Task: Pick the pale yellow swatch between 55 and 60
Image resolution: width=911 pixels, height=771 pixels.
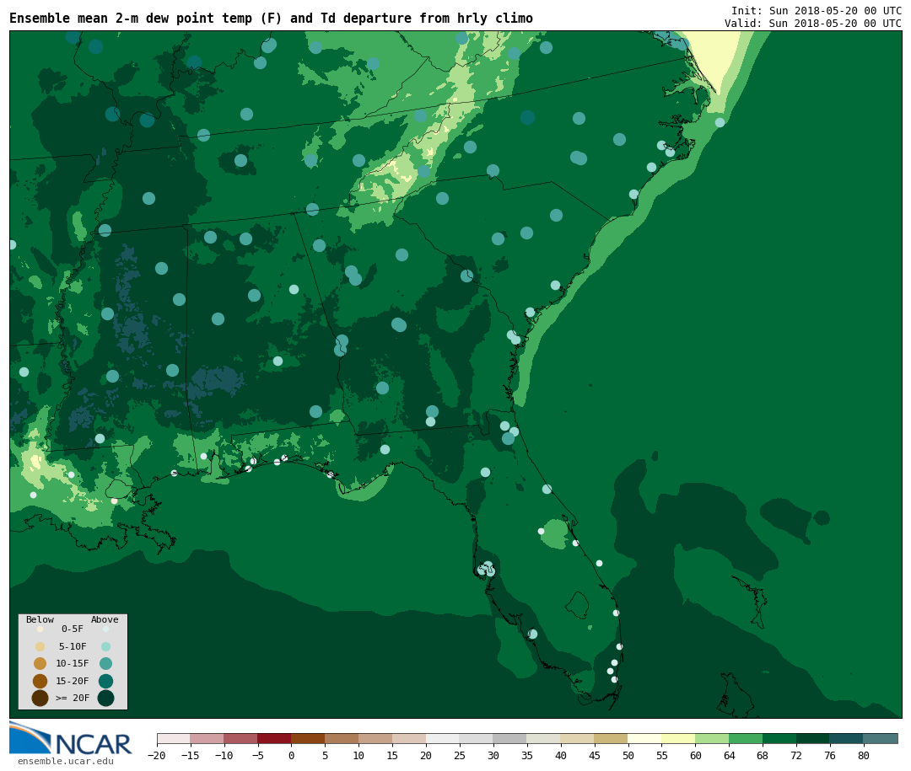Action: (x=678, y=738)
